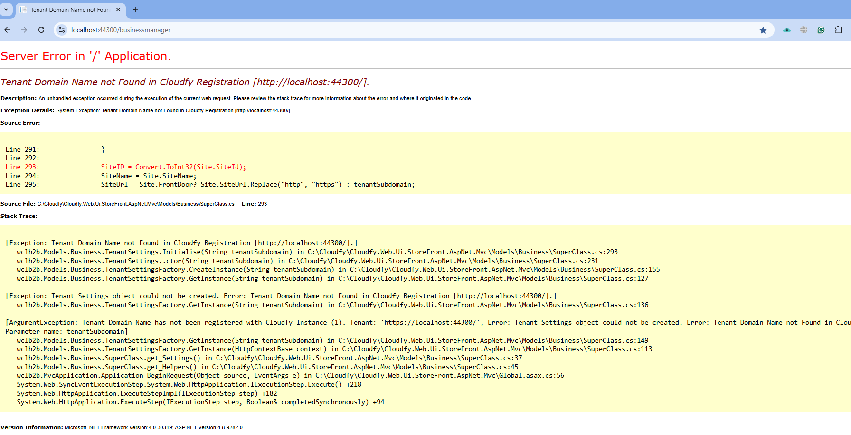Click the forward navigation arrow

click(x=24, y=30)
